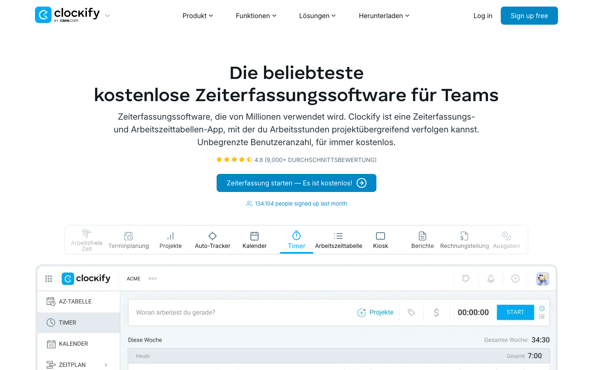The image size is (593, 370).
Task: Click the Sign up free button
Action: point(529,16)
